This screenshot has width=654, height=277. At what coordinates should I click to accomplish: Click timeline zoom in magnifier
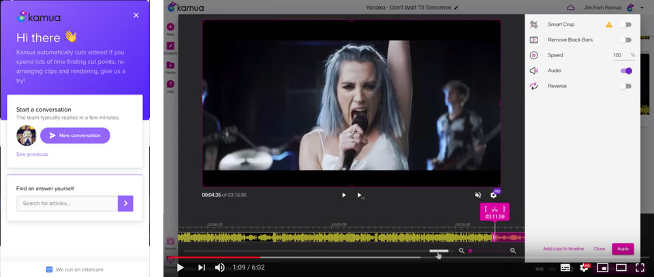[x=513, y=250]
